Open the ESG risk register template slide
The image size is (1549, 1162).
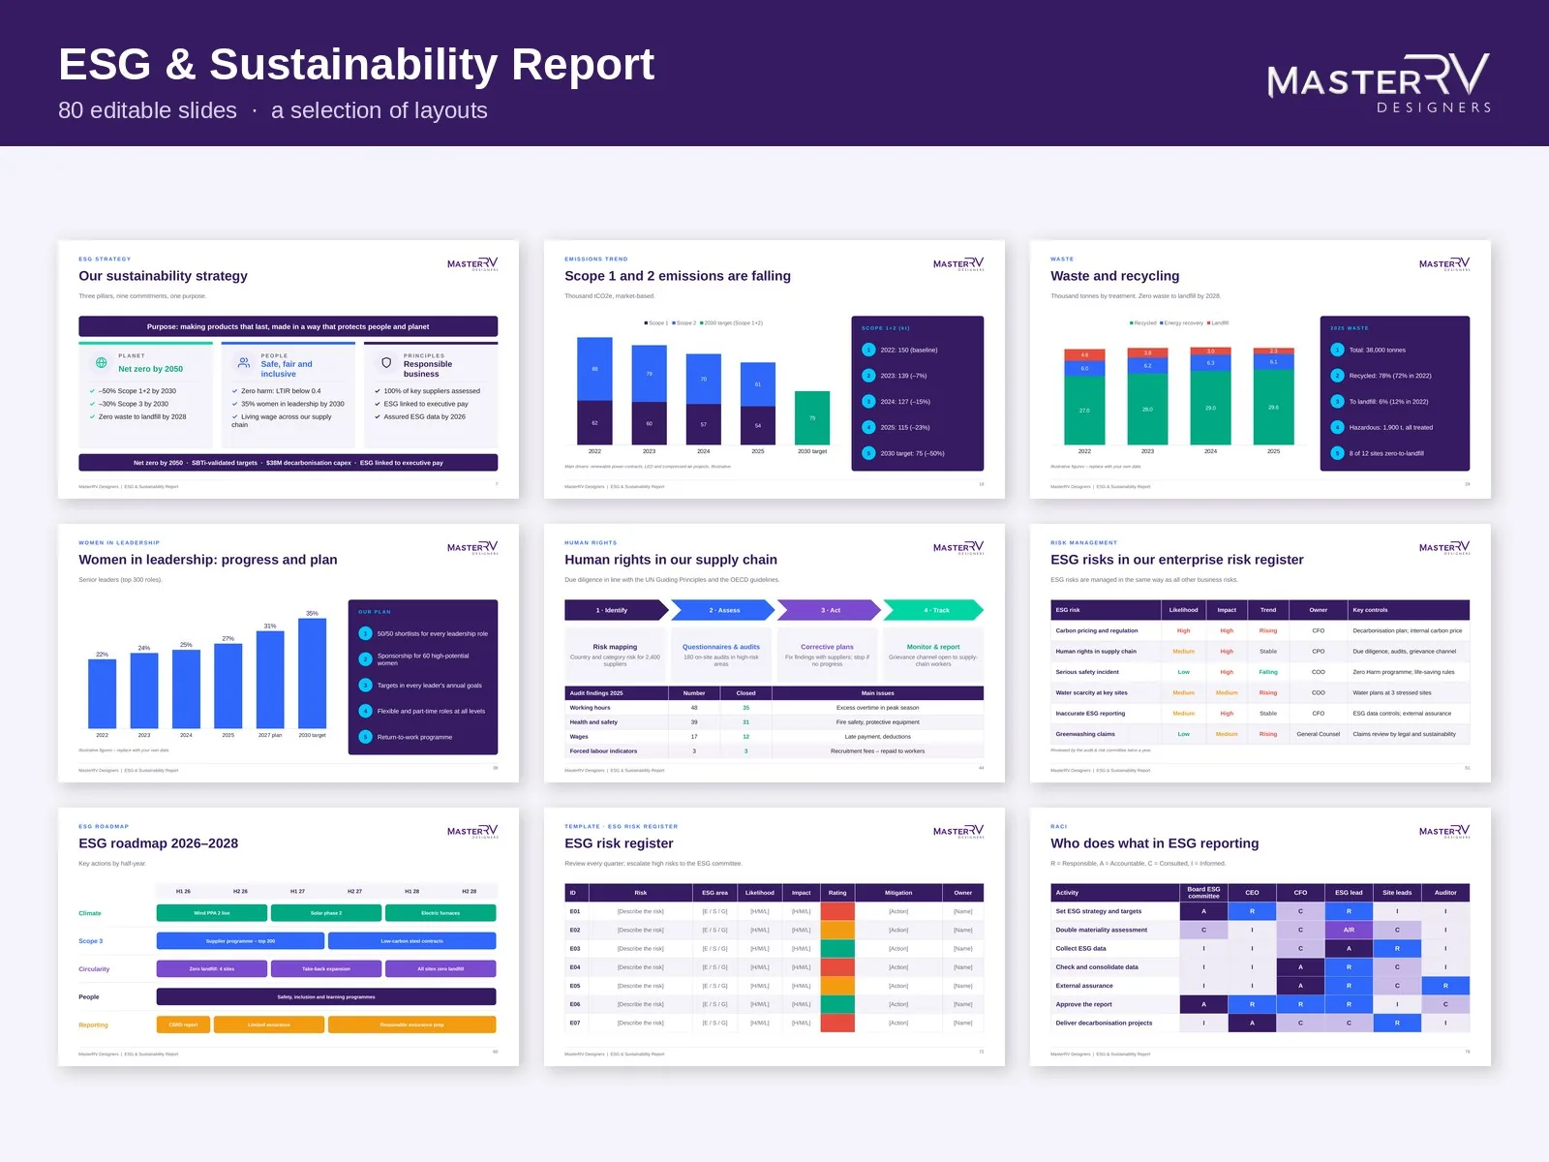pyautogui.click(x=774, y=936)
